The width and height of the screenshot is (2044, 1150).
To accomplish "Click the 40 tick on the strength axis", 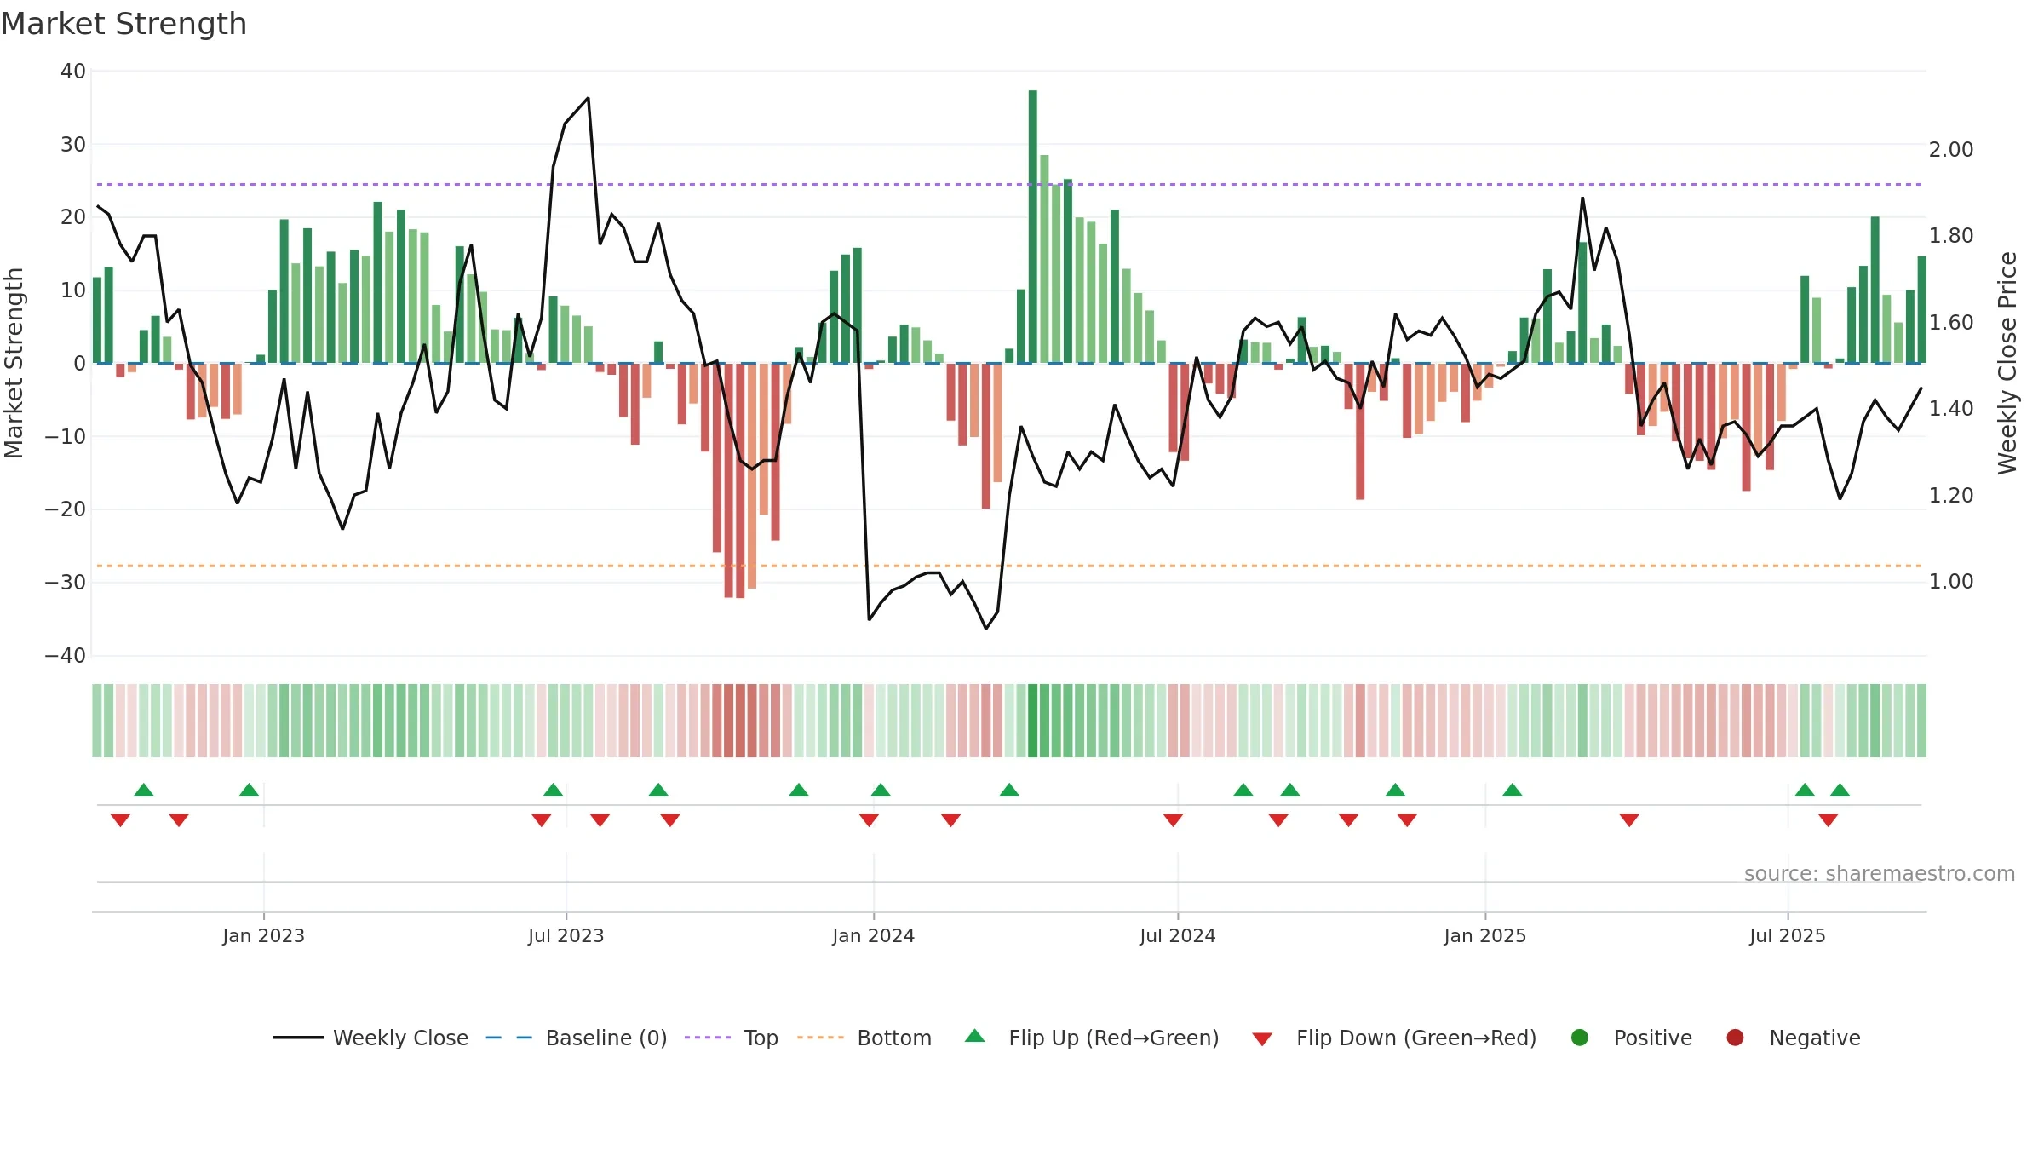I will pos(73,72).
